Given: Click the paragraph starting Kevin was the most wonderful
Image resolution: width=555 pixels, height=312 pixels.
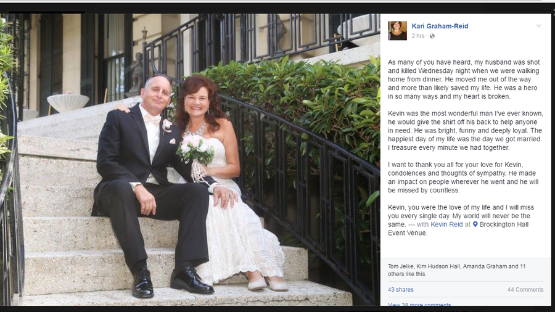Looking at the screenshot, I should point(465,131).
